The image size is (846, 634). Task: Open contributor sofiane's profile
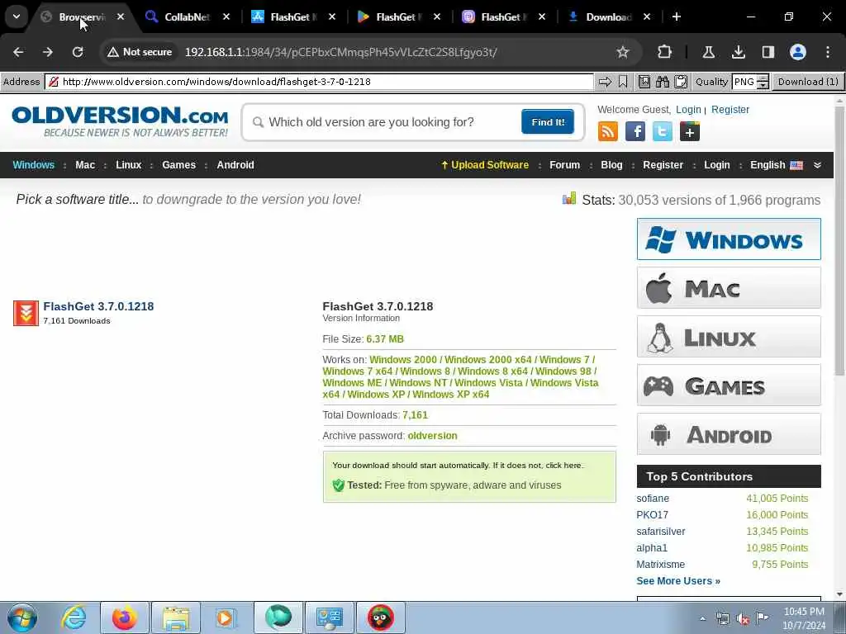click(653, 499)
